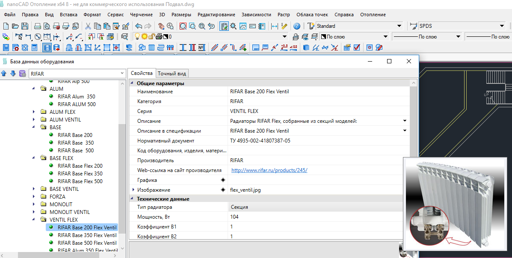This screenshot has height=258, width=512.
Task: Select RIFAR Base Flex 350 in tree
Action: click(x=80, y=174)
